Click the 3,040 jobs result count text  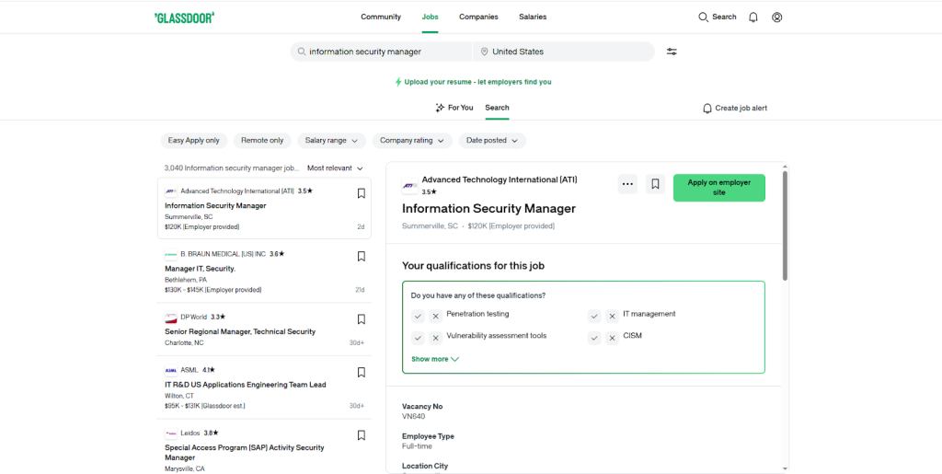231,168
